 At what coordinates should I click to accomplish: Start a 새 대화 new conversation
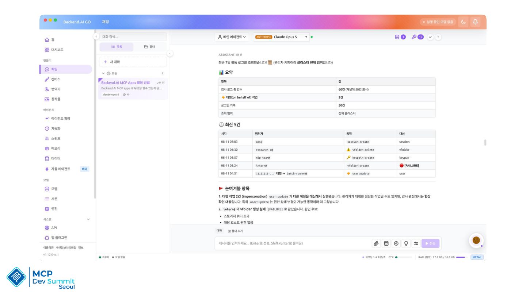(133, 62)
